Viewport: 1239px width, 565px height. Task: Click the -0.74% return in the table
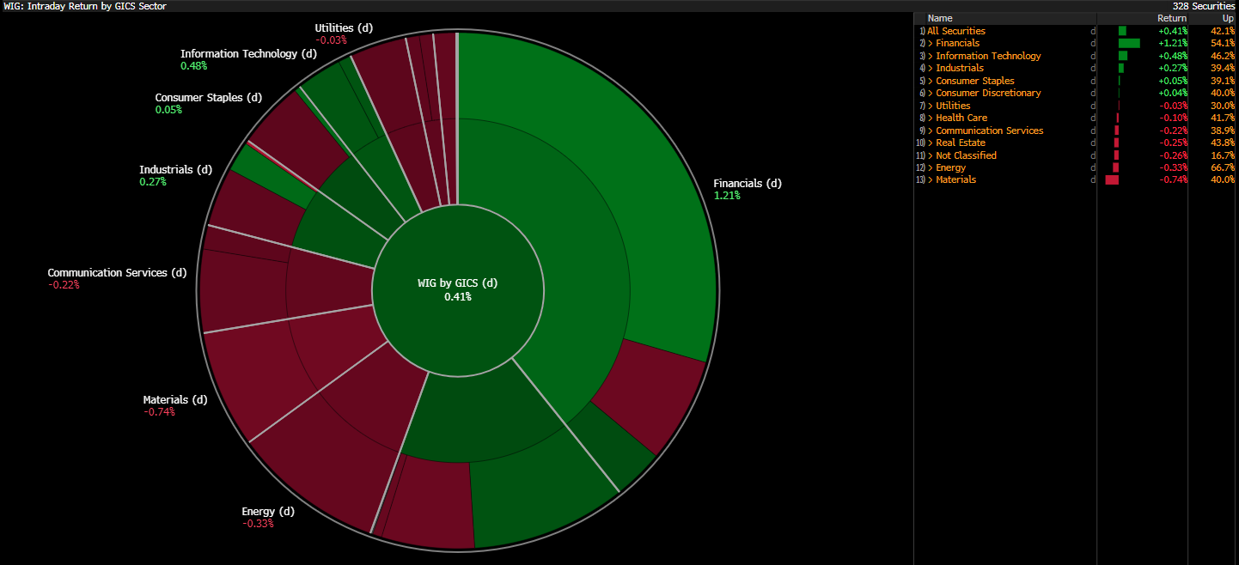(1174, 179)
